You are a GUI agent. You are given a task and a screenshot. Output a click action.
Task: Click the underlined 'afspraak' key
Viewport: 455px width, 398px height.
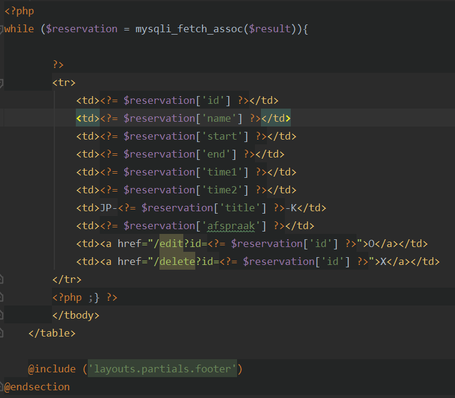click(x=231, y=226)
